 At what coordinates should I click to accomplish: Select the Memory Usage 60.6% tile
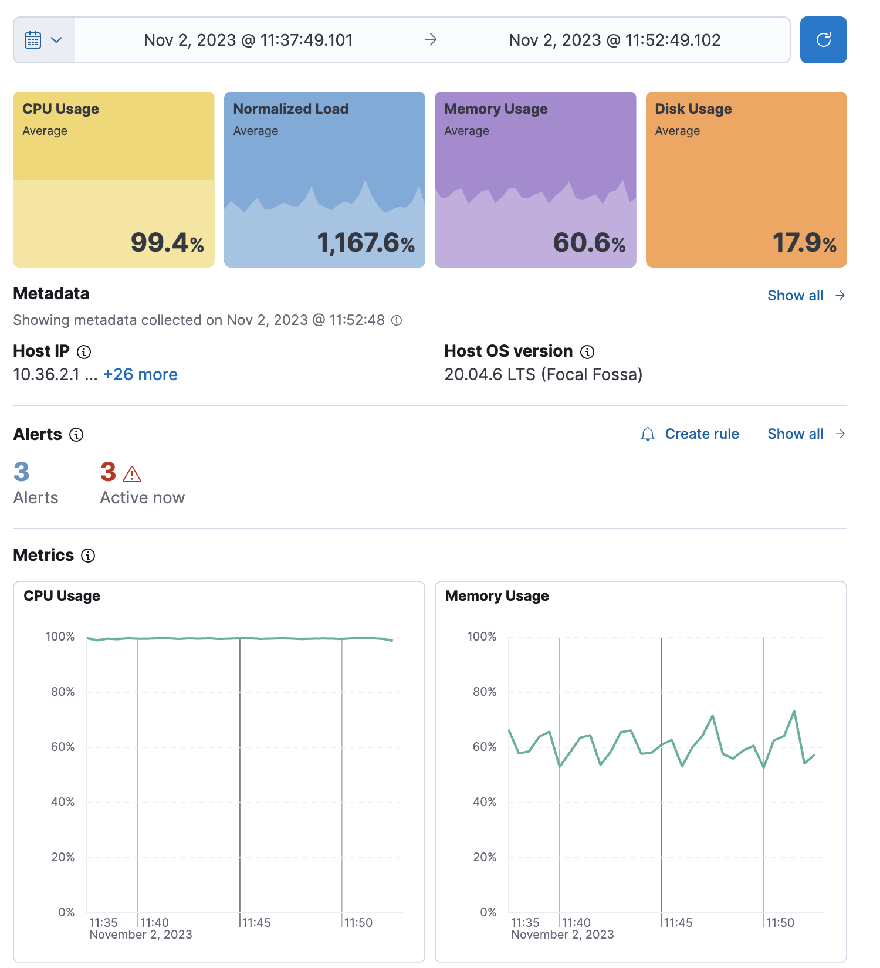click(x=535, y=180)
